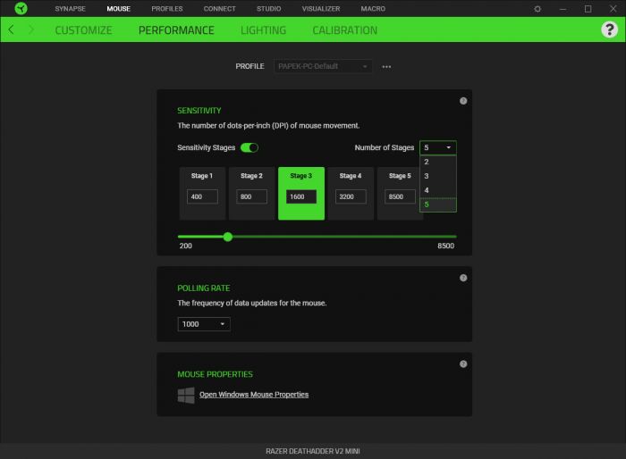Toggle the Sensitivity Stages switch
Viewport: 626px width, 459px height.
250,147
